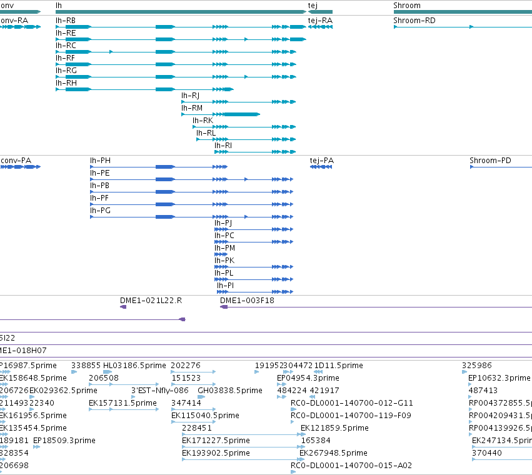Click EST EK193902.5prime

(216, 453)
